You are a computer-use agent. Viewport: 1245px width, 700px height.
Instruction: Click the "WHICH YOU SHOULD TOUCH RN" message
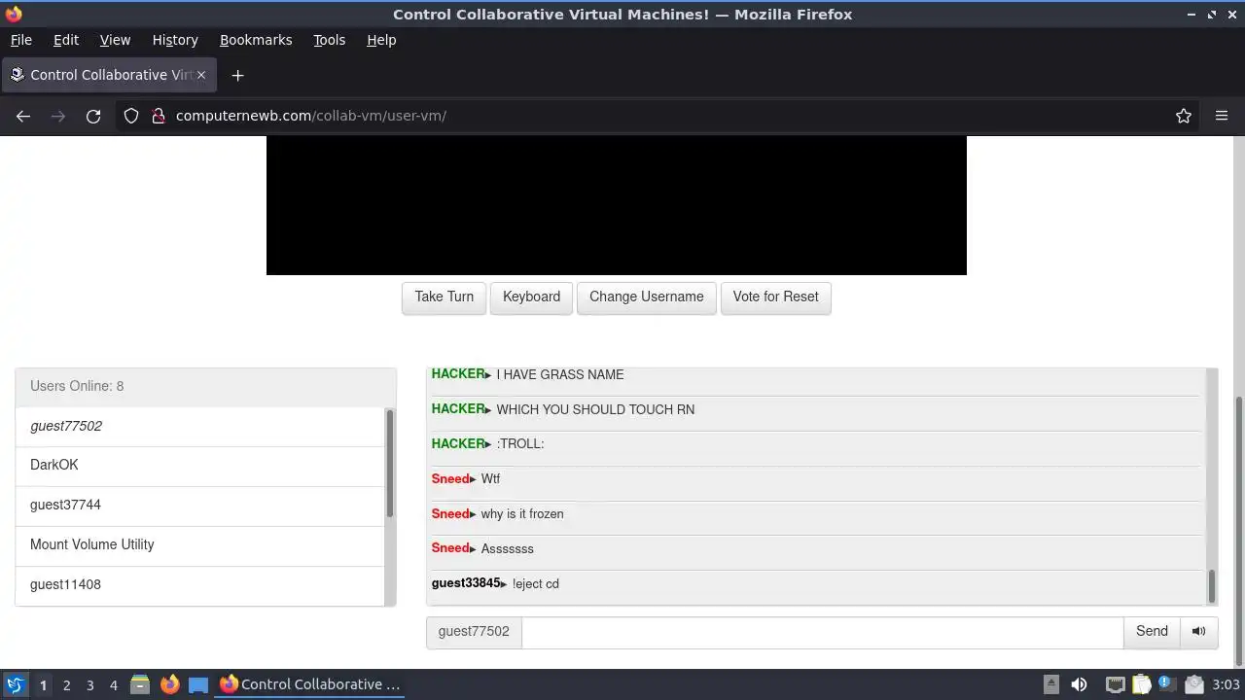coord(595,409)
